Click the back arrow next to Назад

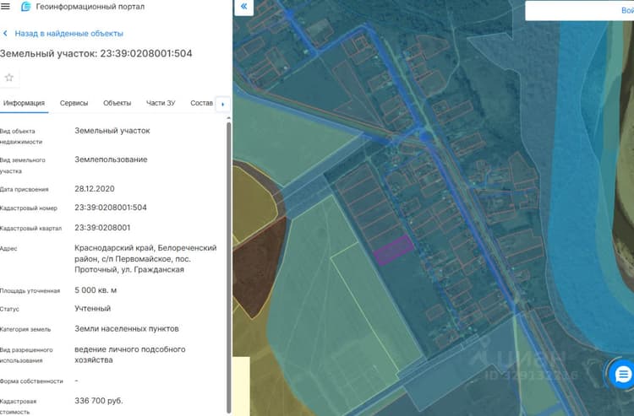tap(5, 34)
